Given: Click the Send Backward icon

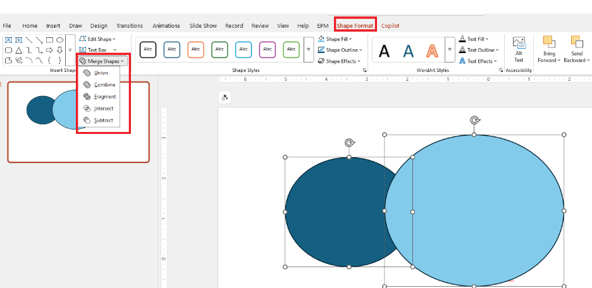Looking at the screenshot, I should (x=577, y=42).
